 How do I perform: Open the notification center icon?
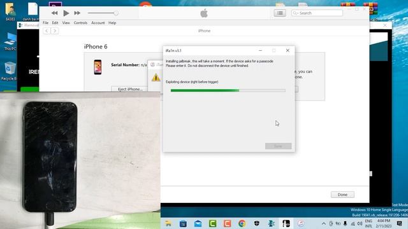(x=400, y=223)
